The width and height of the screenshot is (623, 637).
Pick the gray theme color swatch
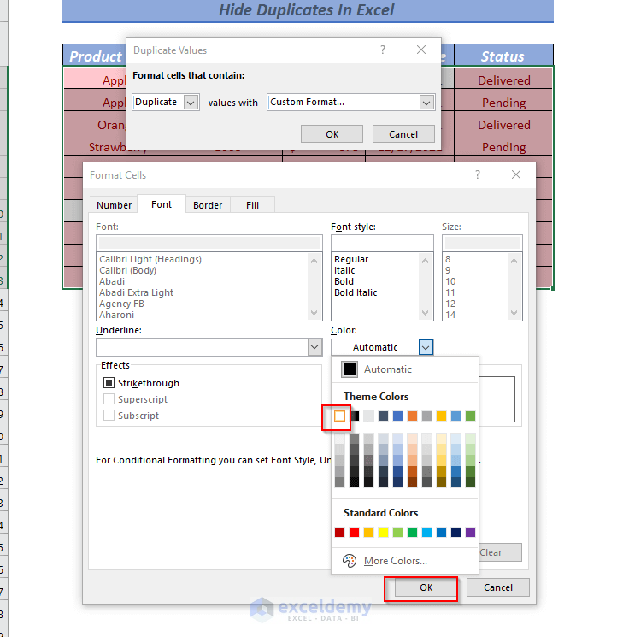coord(426,416)
